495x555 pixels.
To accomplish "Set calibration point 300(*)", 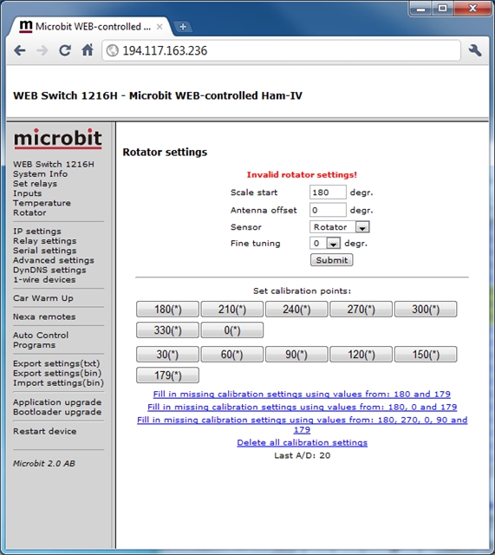I will coord(426,309).
